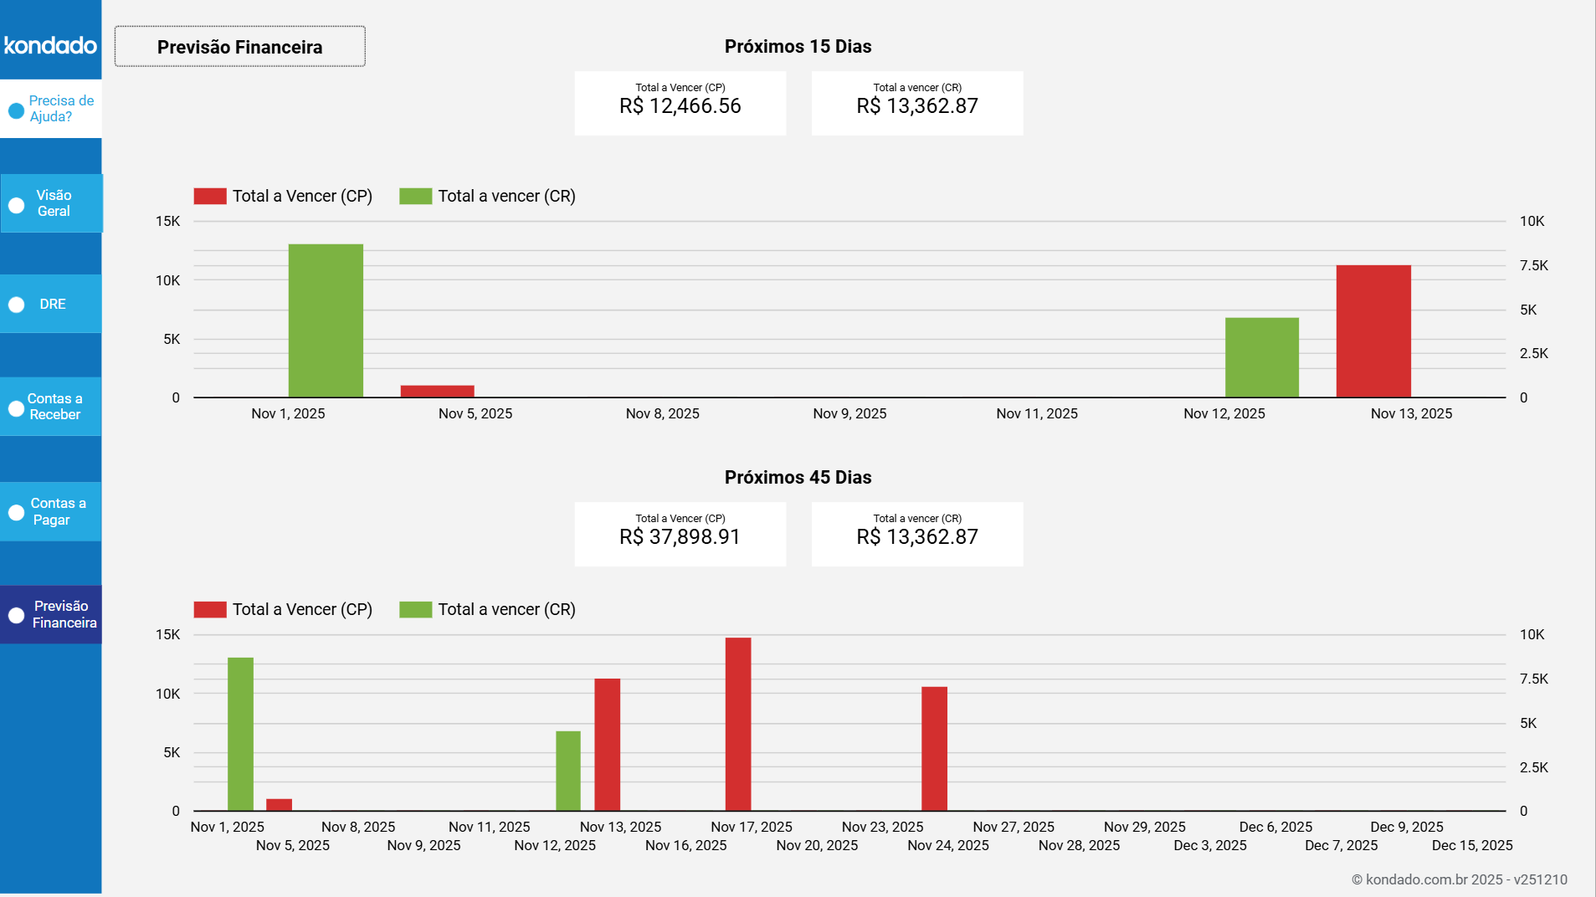This screenshot has width=1596, height=897.
Task: Click the kondado logo
Action: click(x=50, y=45)
